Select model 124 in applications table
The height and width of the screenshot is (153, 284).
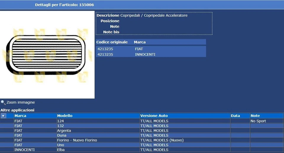pyautogui.click(x=60, y=121)
